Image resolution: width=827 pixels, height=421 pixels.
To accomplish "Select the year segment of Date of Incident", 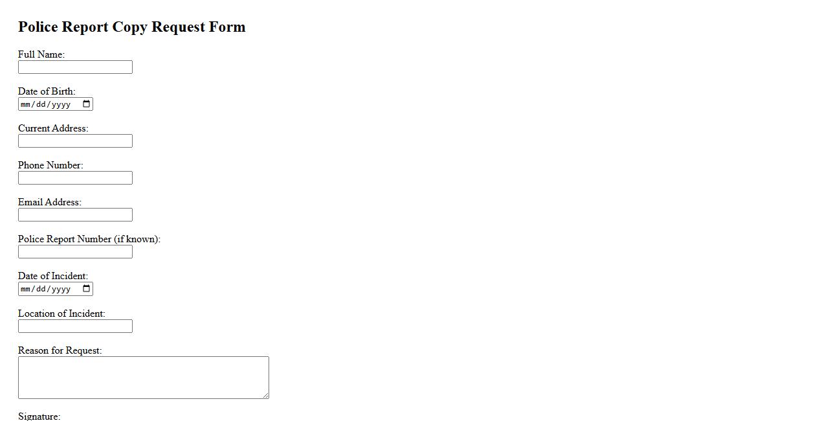I will pyautogui.click(x=61, y=289).
